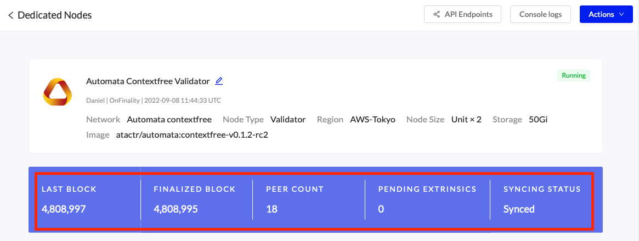Click the Peer Count value 18
The height and width of the screenshot is (241, 639).
(x=272, y=209)
